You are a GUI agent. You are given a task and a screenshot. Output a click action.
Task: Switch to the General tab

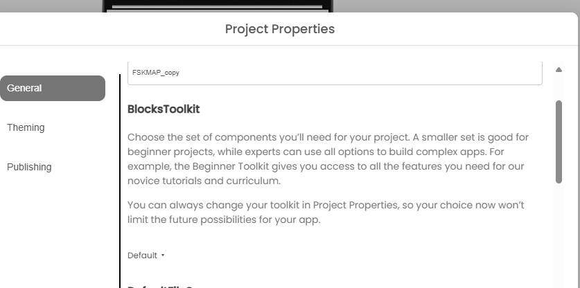coord(52,88)
